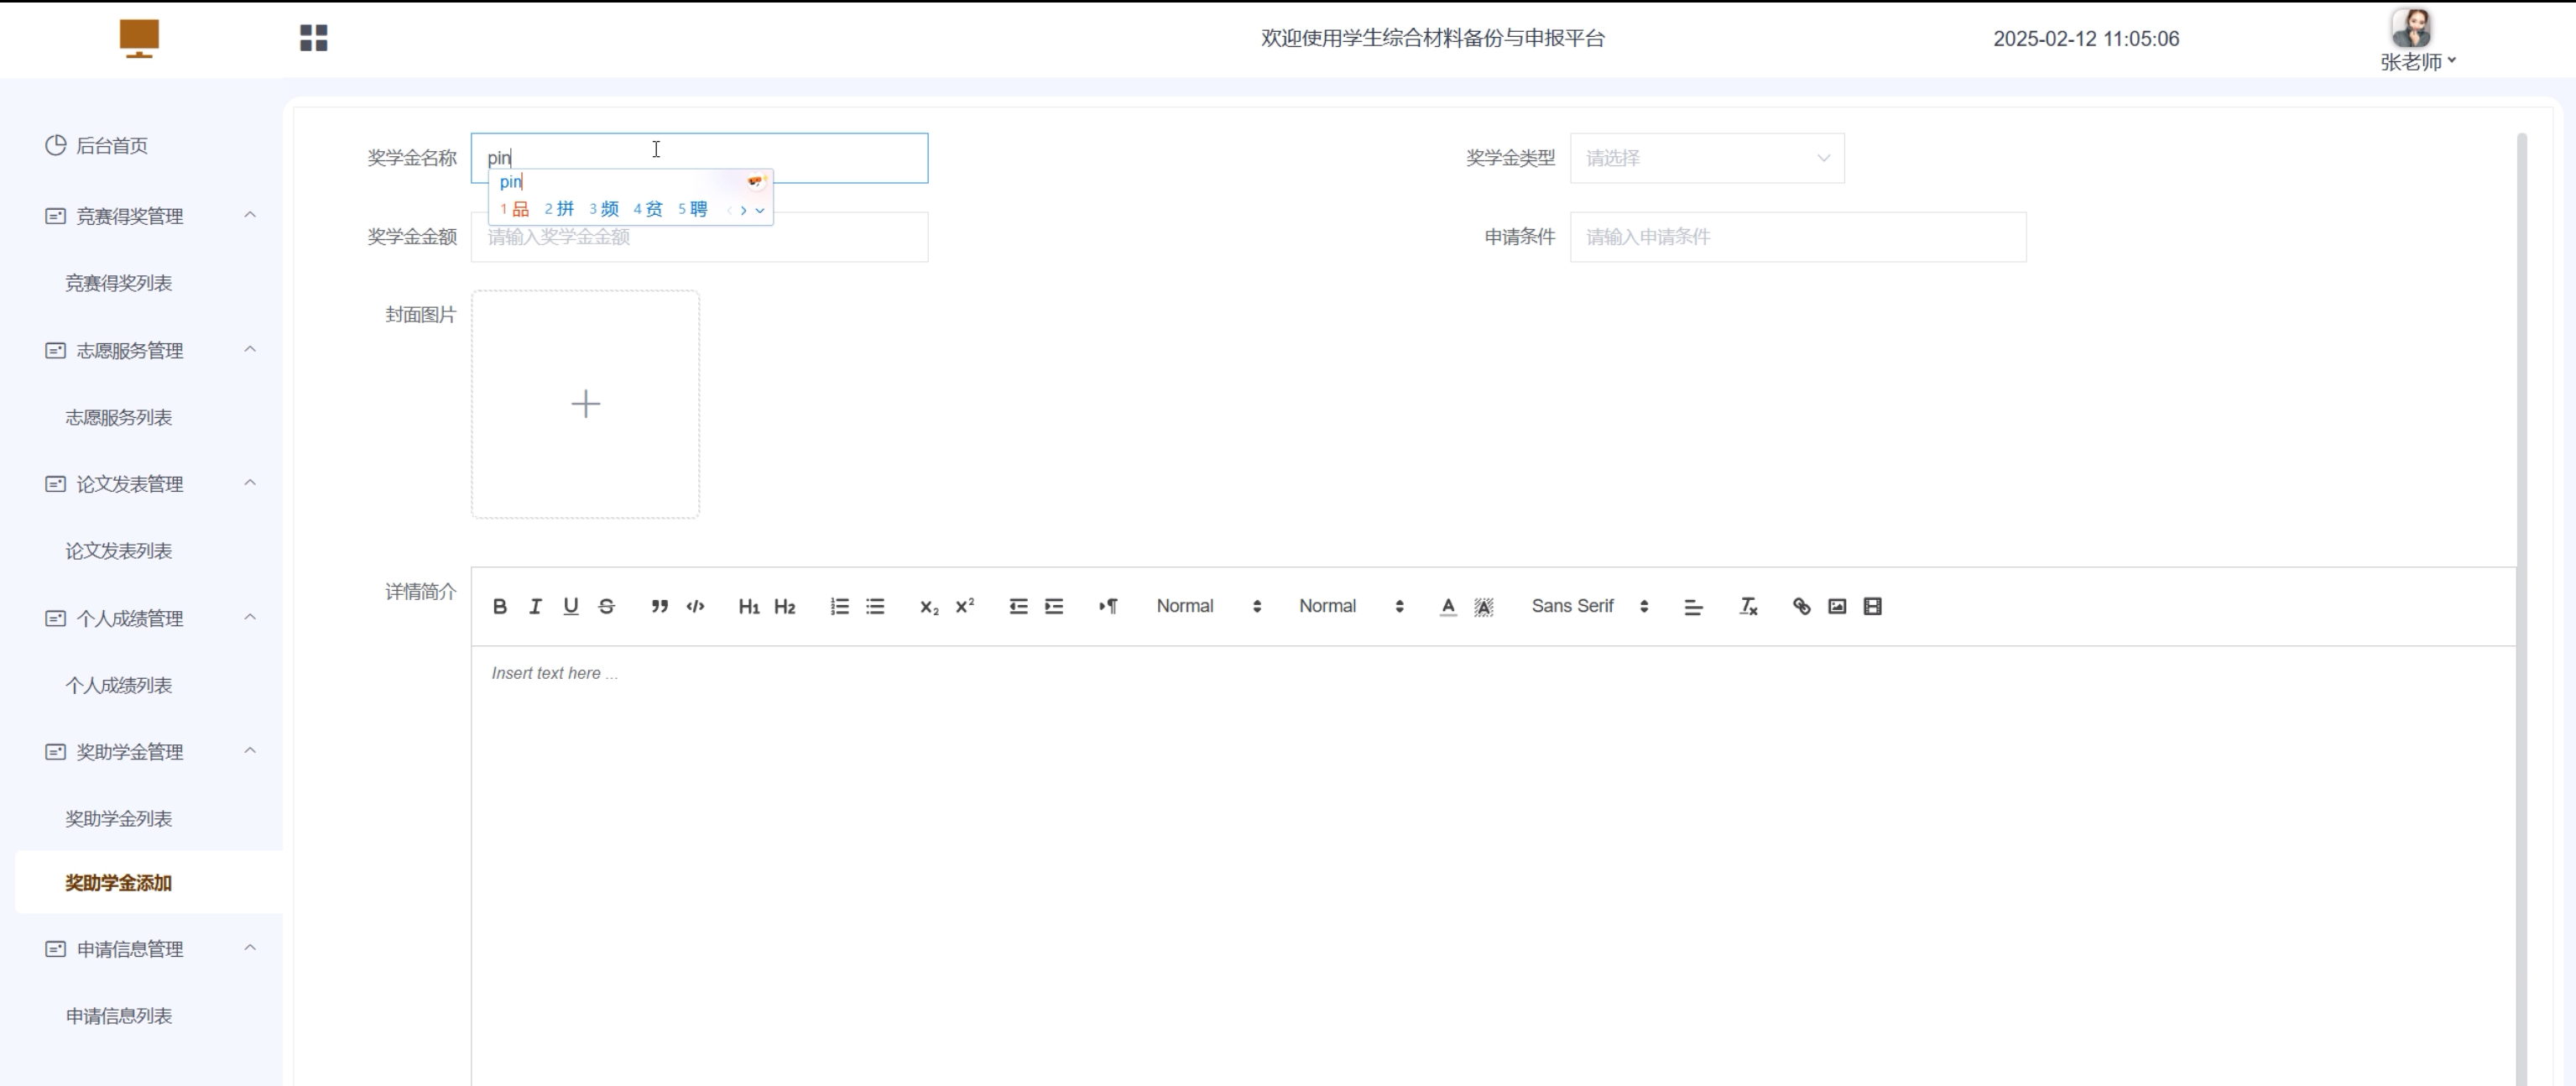Screen dimensions: 2576x1086
Task: Open the 张老师 user menu
Action: 2417,62
